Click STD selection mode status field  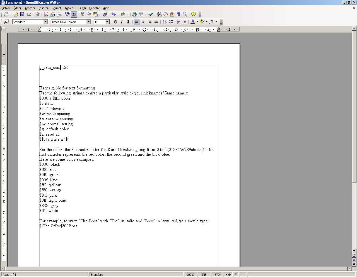tap(217, 275)
